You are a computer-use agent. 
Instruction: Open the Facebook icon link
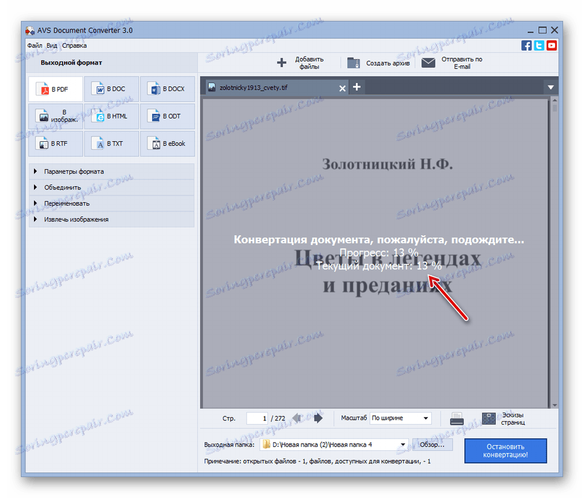tap(527, 46)
